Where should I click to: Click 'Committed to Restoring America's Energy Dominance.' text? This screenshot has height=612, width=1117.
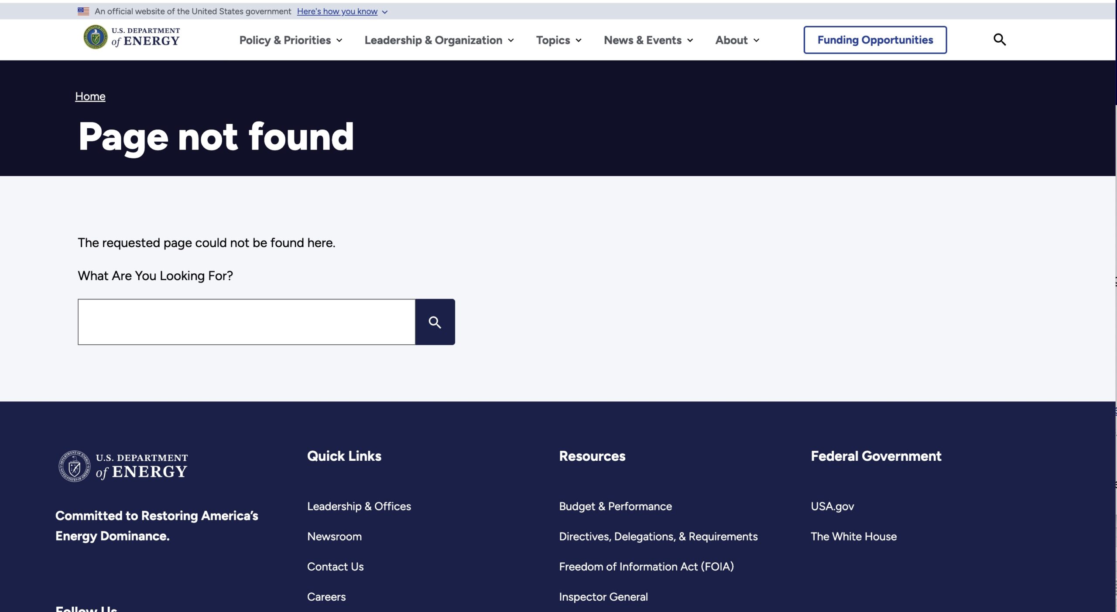click(x=157, y=526)
